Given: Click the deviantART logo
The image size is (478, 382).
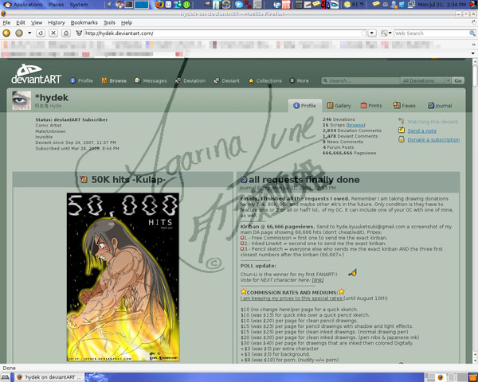Looking at the screenshot, I should tap(36, 74).
